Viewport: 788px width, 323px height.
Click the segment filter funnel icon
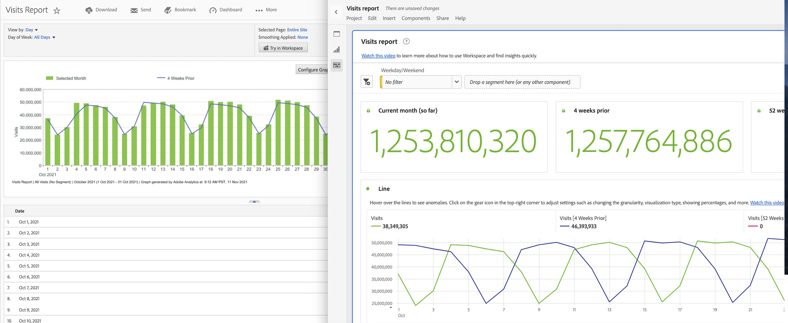point(367,82)
